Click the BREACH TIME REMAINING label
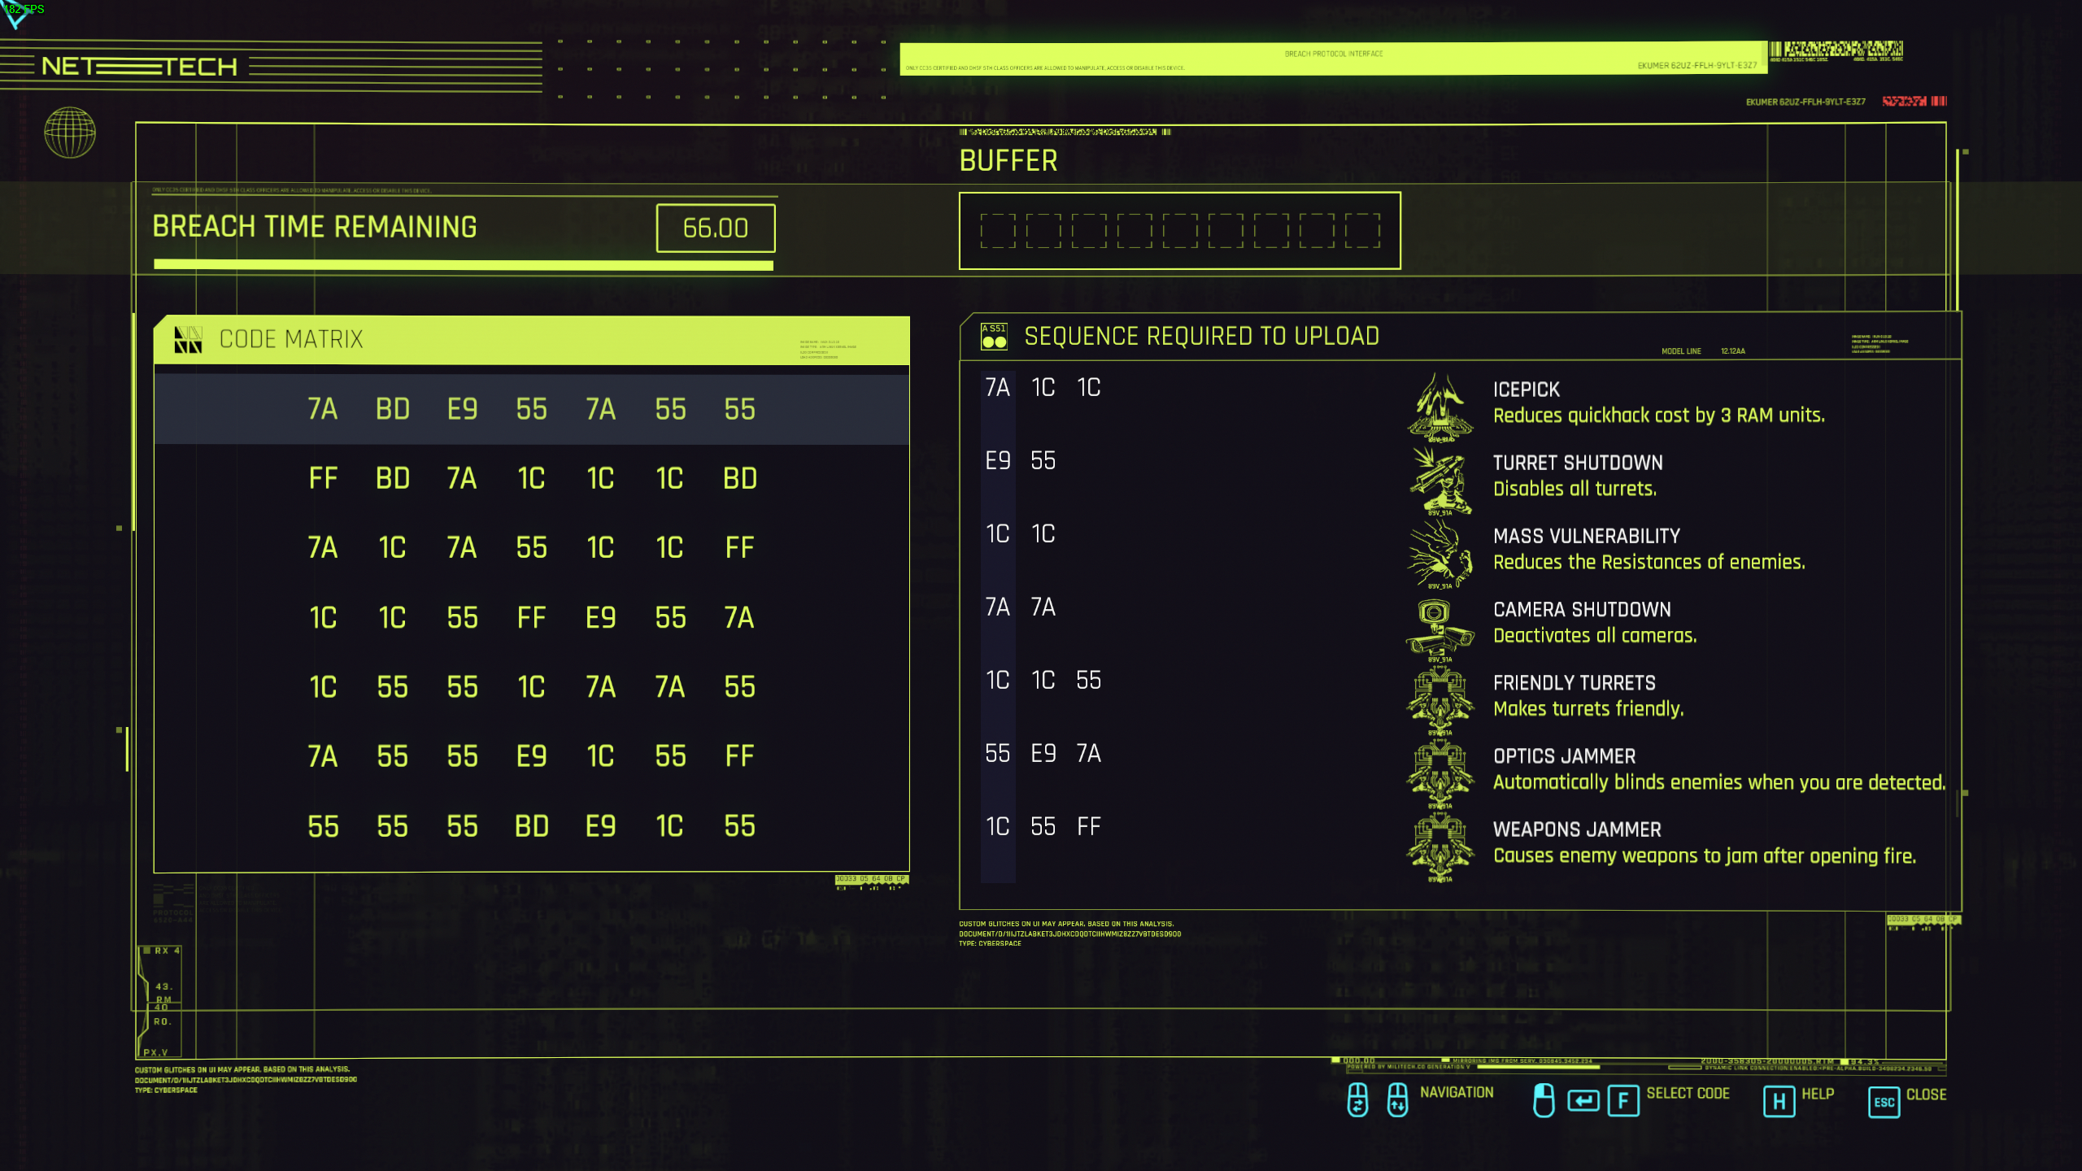This screenshot has height=1171, width=2082. 315,227
